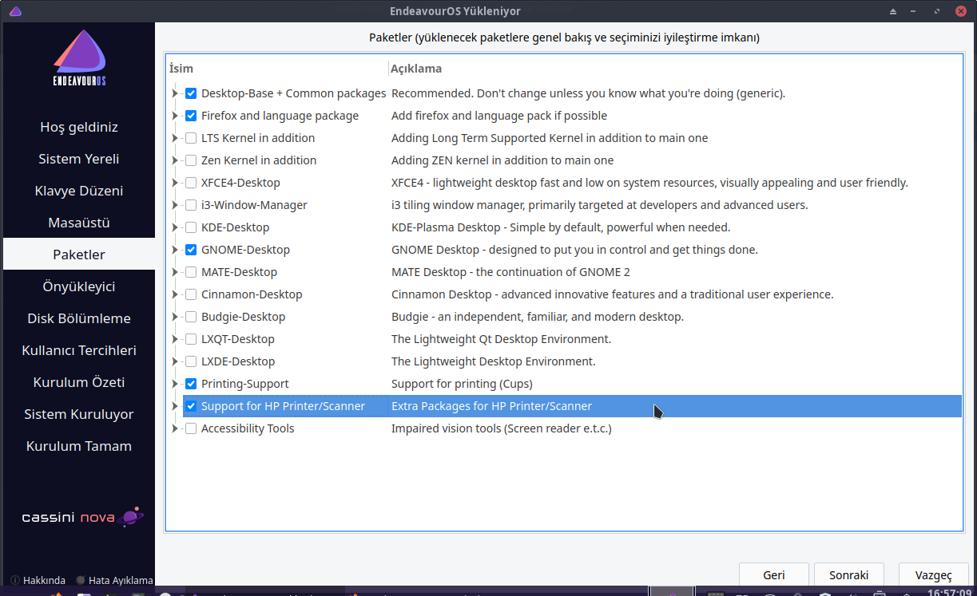Go to the Hoş geldiniz step

click(x=79, y=127)
